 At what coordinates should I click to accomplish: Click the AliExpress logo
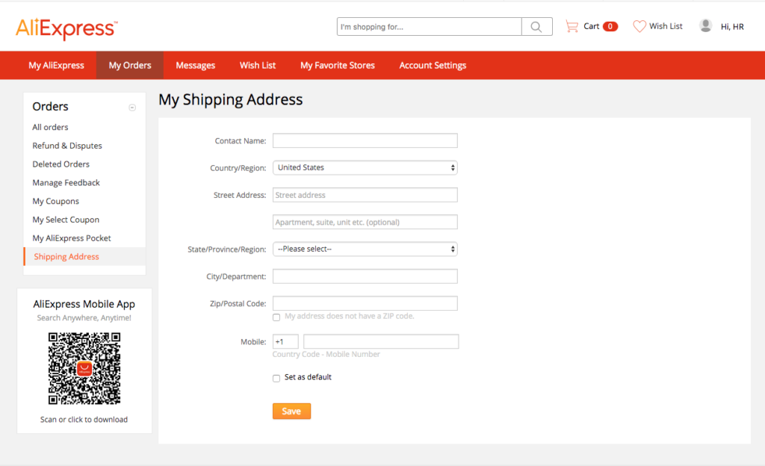pos(66,28)
